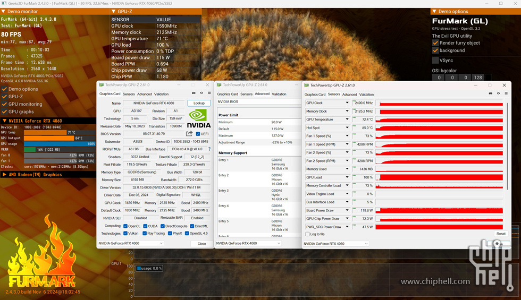521x300 pixels.
Task: Click GPU-Z app icon in Graphics Card window title
Action: 102,85
